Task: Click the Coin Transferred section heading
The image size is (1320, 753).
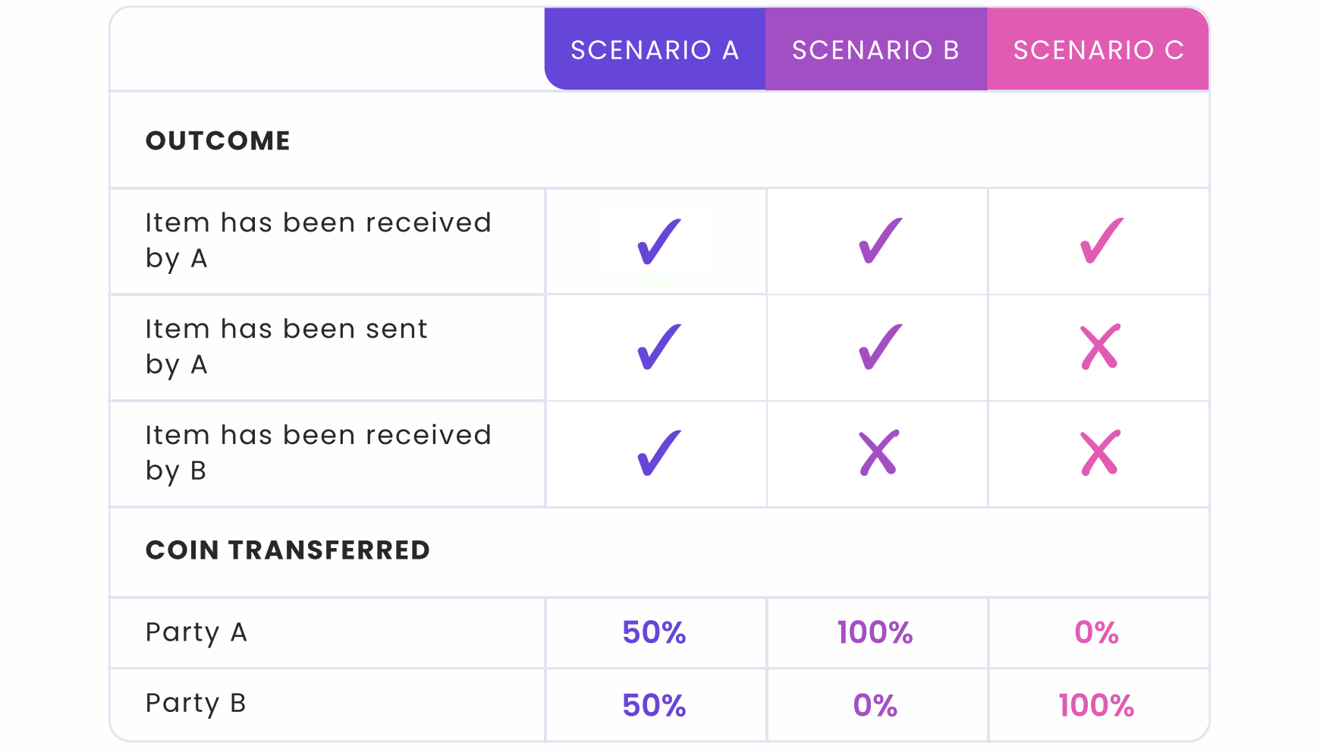Action: point(288,550)
